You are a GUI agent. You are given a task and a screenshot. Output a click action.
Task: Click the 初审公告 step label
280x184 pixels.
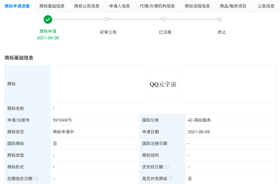point(108,32)
